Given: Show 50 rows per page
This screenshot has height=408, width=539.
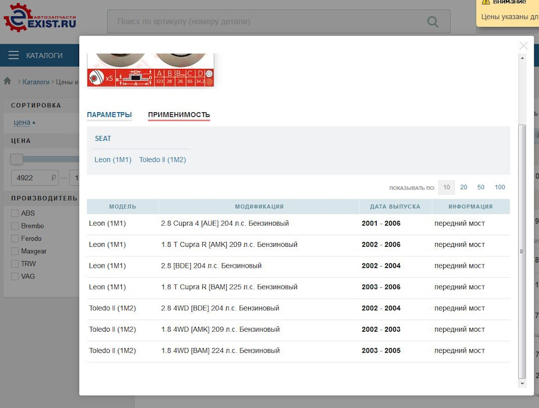Looking at the screenshot, I should point(481,187).
